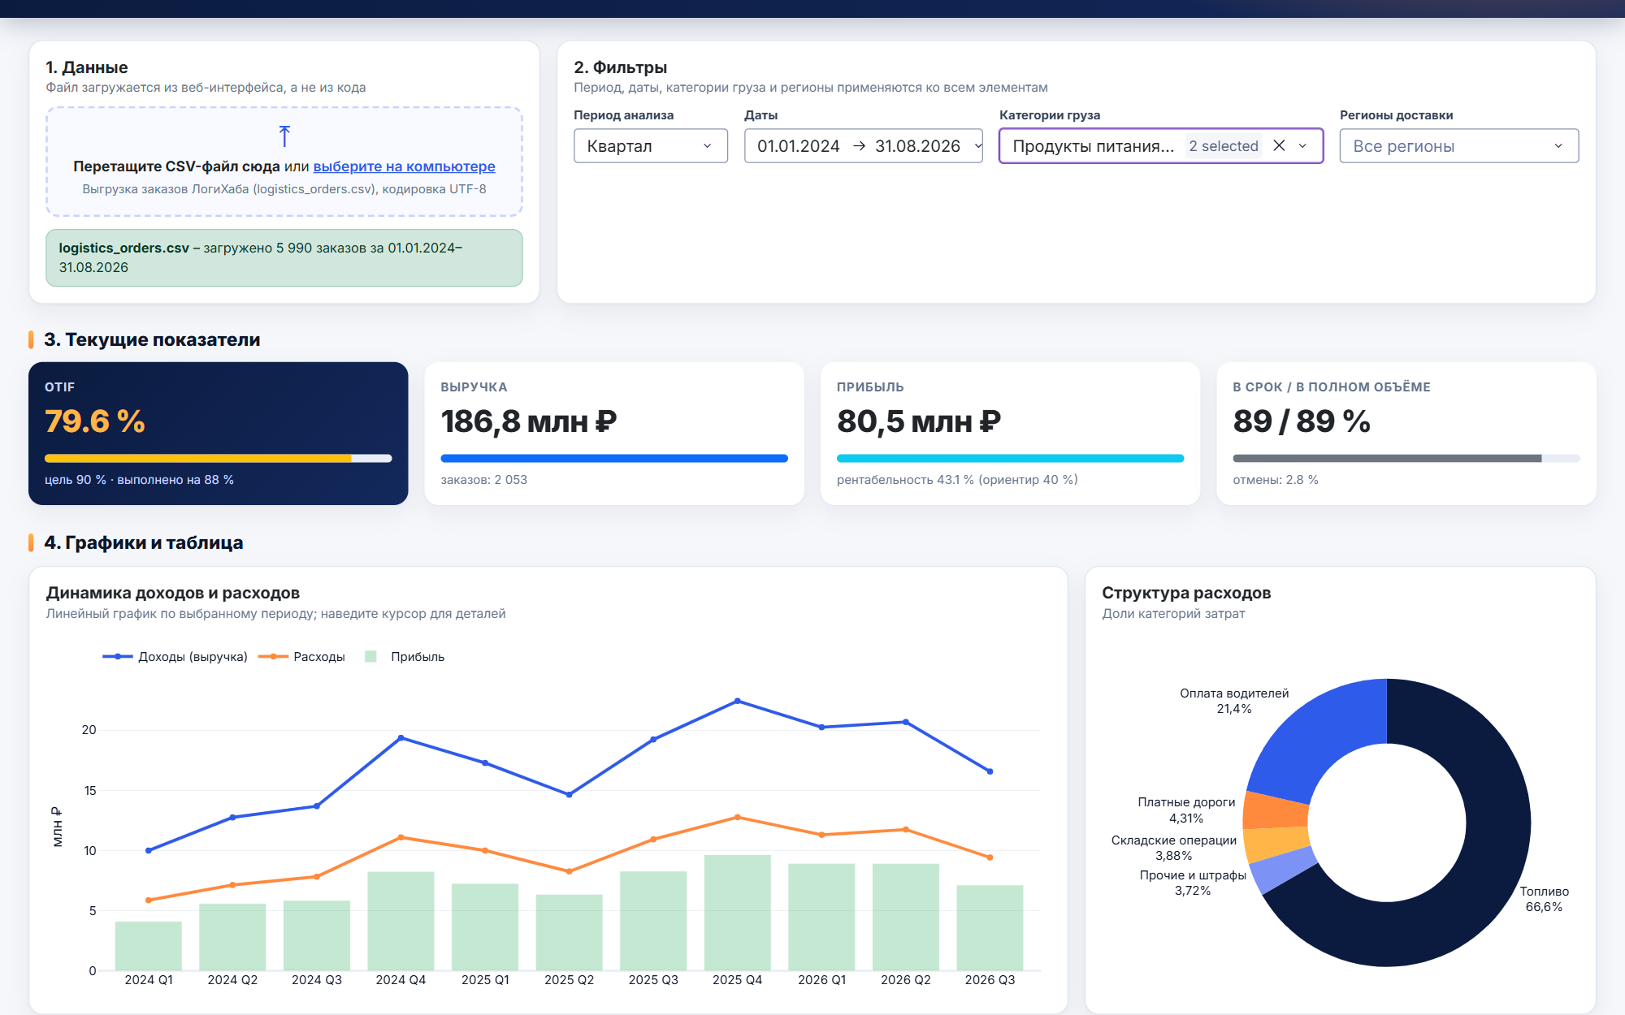Click the OTIF progress bar

pos(218,459)
